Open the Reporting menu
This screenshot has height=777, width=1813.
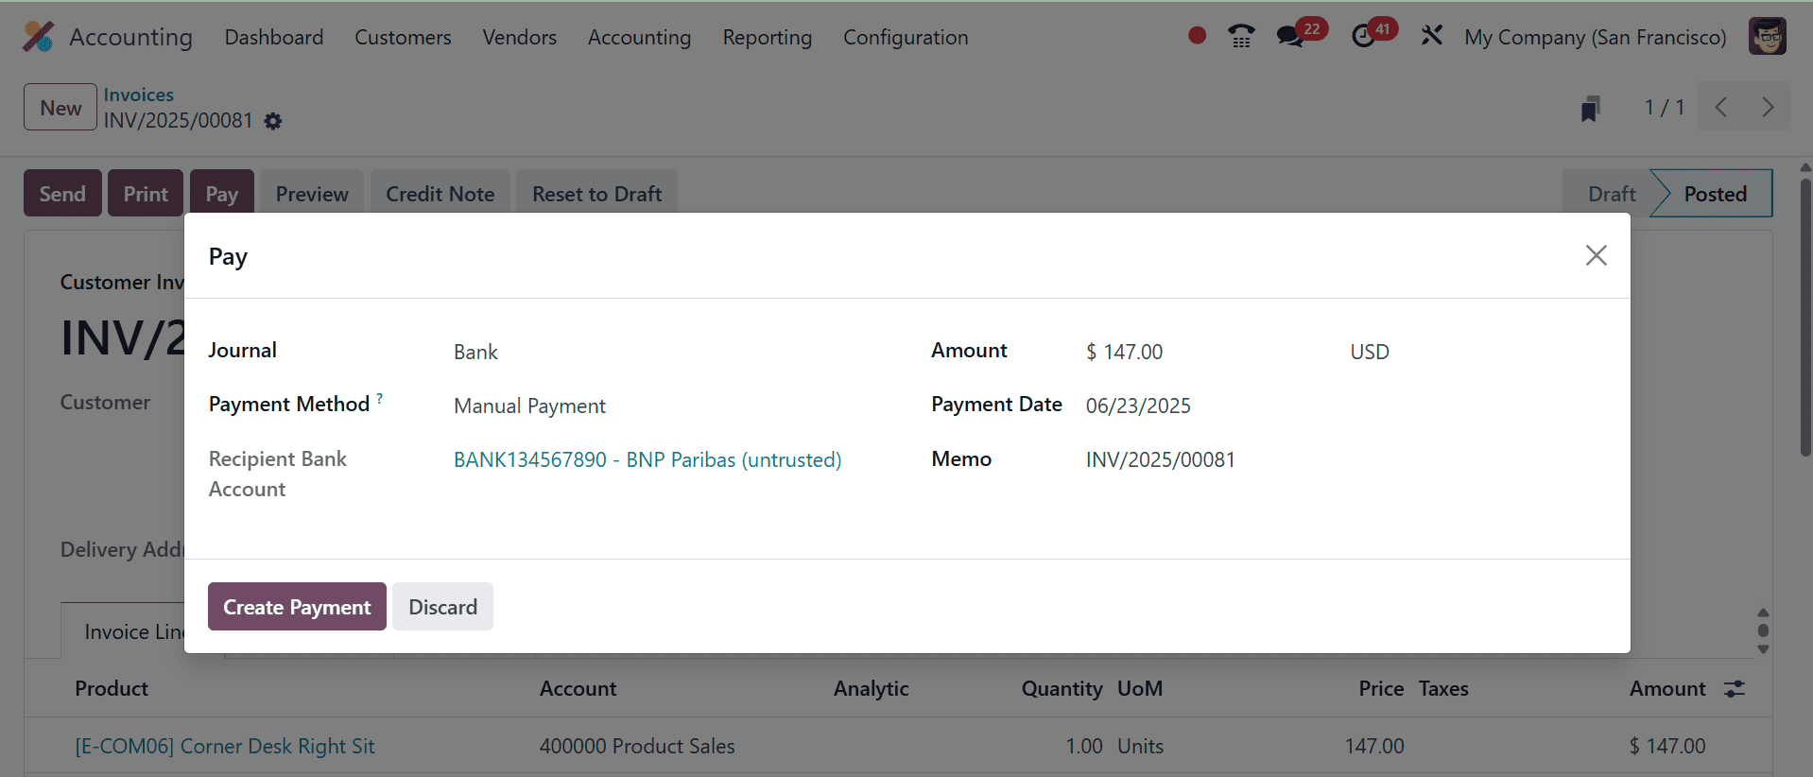[x=767, y=37]
